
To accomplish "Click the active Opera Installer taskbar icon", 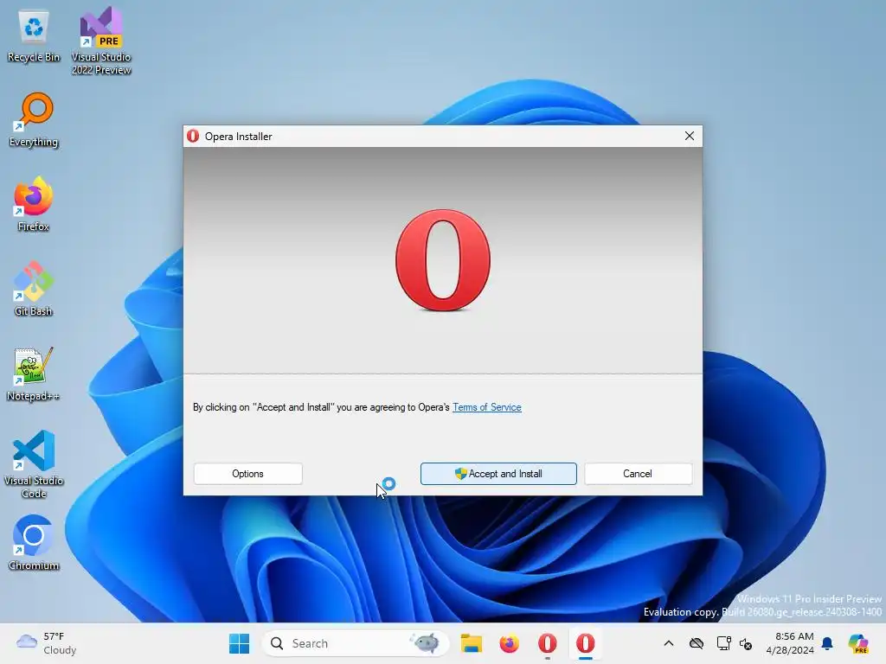I will click(586, 643).
